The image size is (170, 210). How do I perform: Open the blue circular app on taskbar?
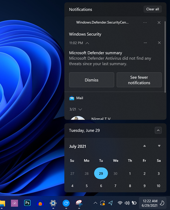coord(66,203)
